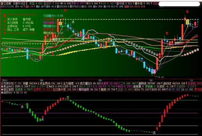202x136 pixels.
Task: Select the star next to 黄金MACD
Action: (x=2, y=86)
